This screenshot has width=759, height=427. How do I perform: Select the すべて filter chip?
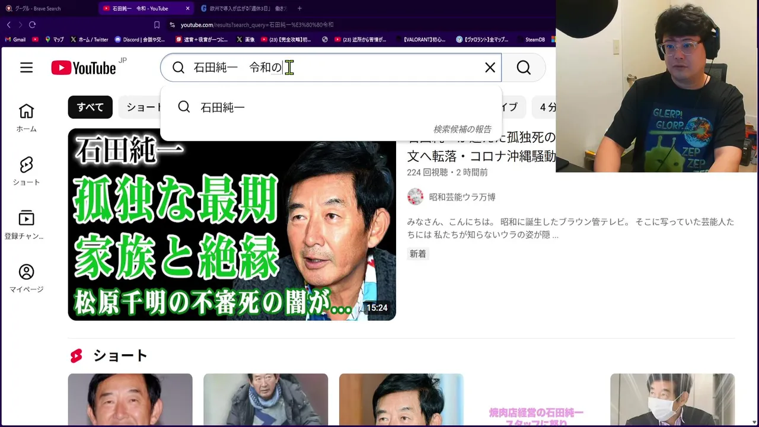pyautogui.click(x=90, y=107)
